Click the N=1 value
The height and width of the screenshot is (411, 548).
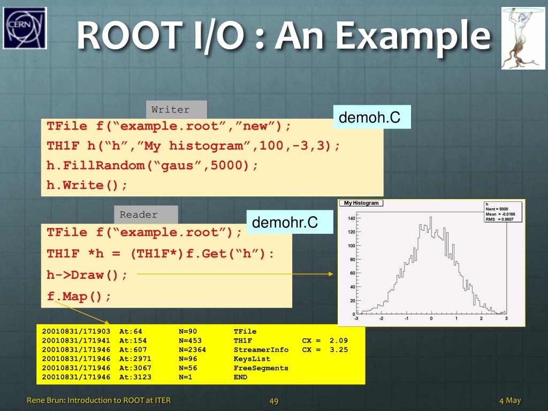point(186,377)
